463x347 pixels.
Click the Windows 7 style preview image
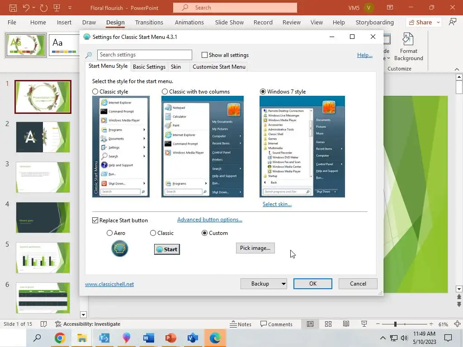(x=302, y=146)
